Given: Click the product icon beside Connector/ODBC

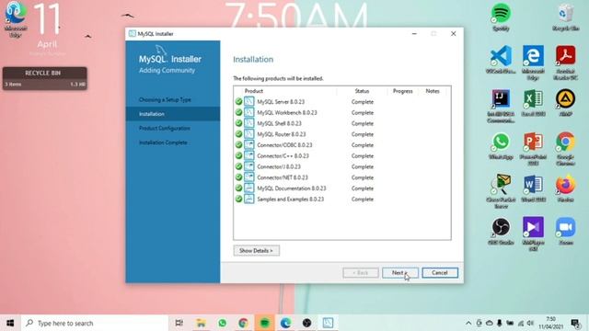Looking at the screenshot, I should (x=249, y=145).
